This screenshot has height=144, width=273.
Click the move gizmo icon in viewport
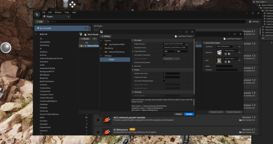pos(73,4)
